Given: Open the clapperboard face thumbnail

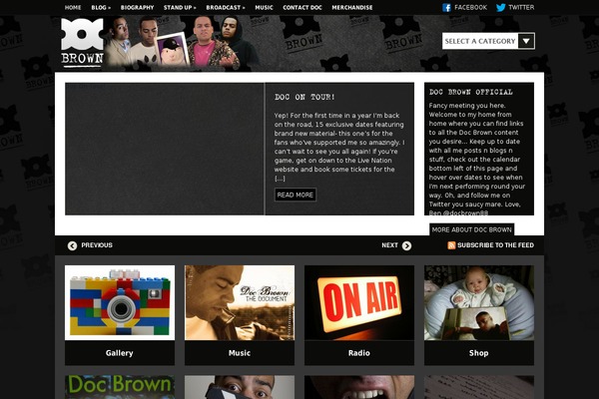Looking at the screenshot, I should pos(240,387).
